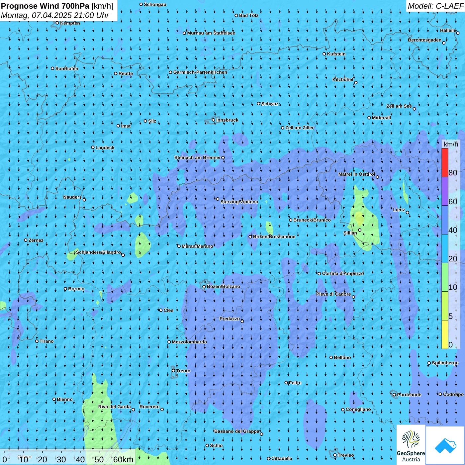Click the 'Bassano del Grappa' label

pyautogui.click(x=237, y=431)
